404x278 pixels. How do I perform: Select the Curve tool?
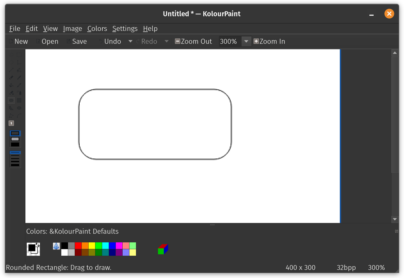[19, 116]
